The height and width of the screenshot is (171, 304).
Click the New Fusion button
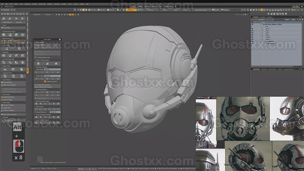(x=13, y=28)
